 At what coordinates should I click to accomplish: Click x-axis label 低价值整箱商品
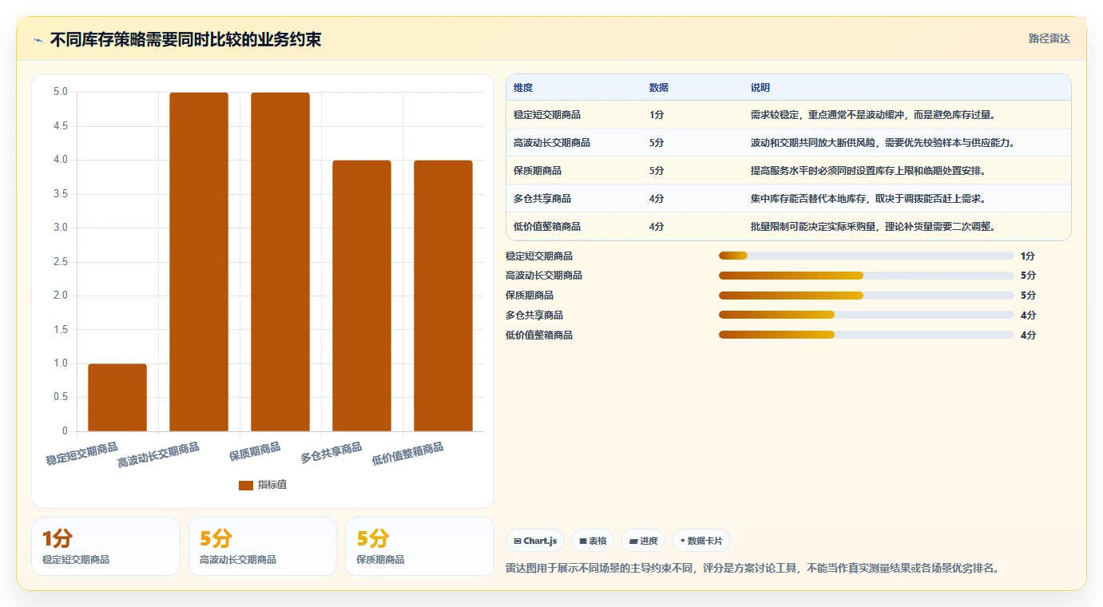(x=407, y=454)
